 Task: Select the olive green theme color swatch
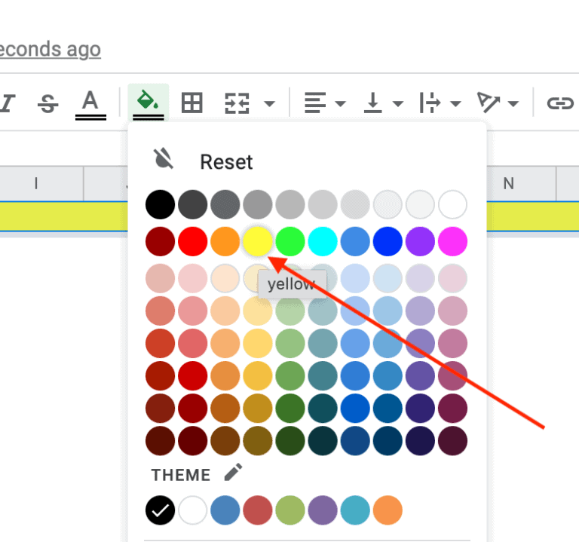(290, 510)
